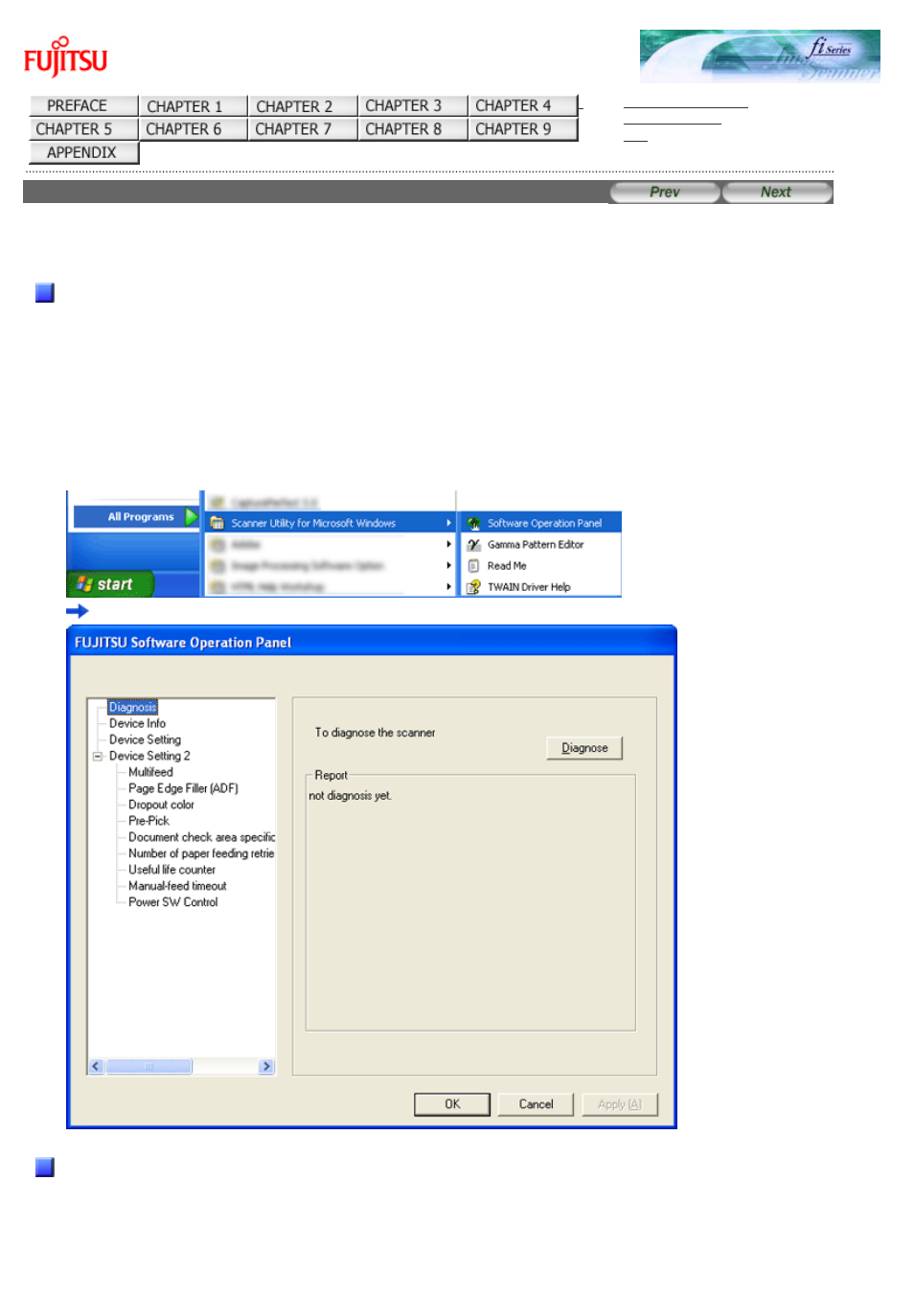
Task: Click the Software Operation Panel title bar
Action: click(372, 642)
